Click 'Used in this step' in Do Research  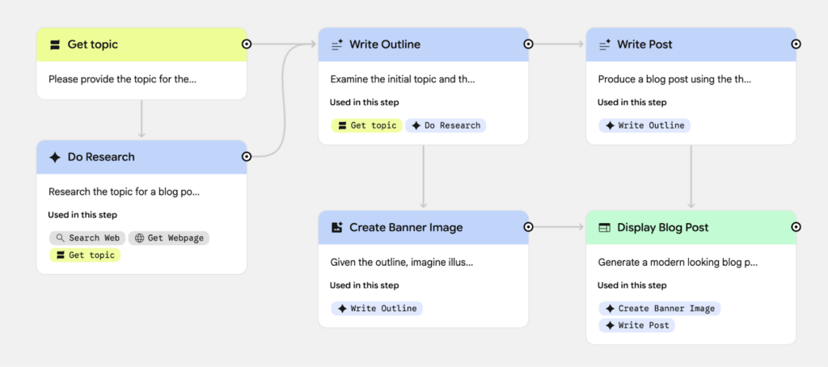82,215
